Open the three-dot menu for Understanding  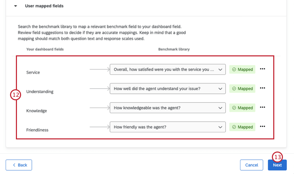click(x=262, y=88)
